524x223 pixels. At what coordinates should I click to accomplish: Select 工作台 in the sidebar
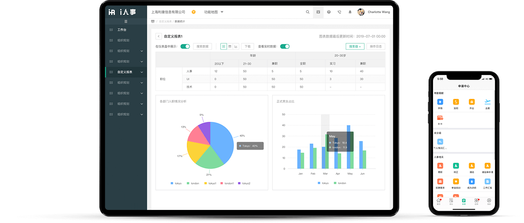pyautogui.click(x=122, y=30)
